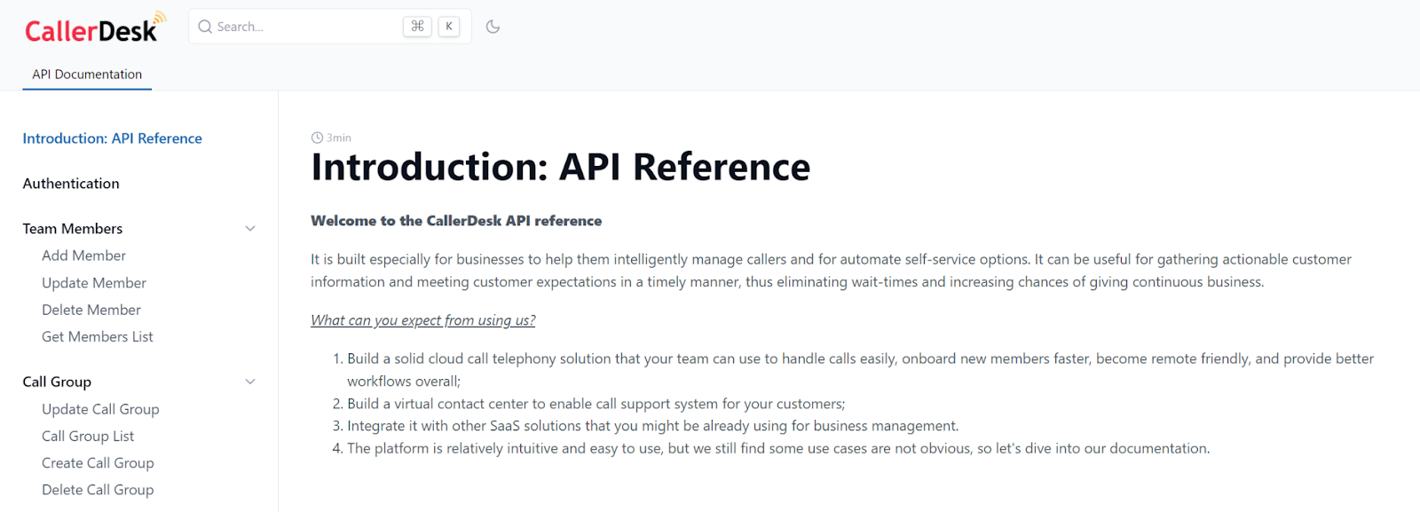Click list item about cloud call telephony
The height and width of the screenshot is (512, 1420).
(860, 370)
